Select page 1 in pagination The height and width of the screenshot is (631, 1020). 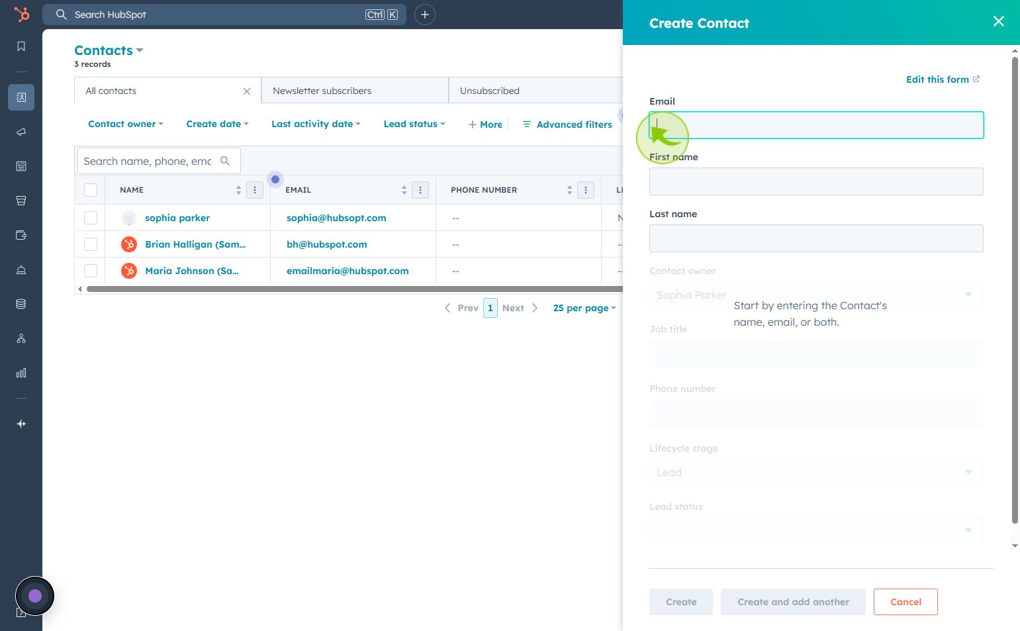490,308
